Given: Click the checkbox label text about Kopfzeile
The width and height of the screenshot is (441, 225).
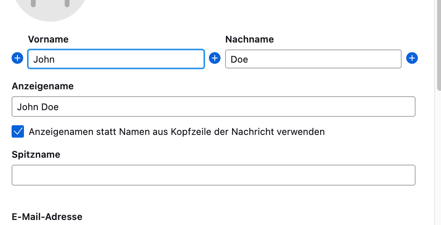Looking at the screenshot, I should click(x=176, y=132).
